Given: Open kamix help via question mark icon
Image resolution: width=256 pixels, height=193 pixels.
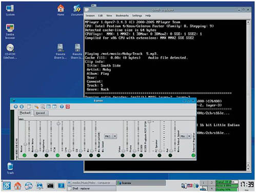Looking at the screenshot, I should click(62, 106).
